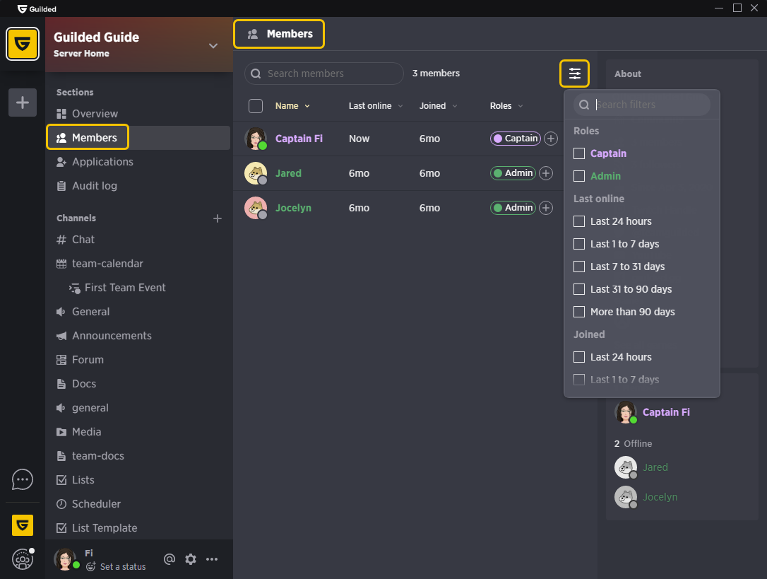Open the Guilded Guide server icon
Viewport: 767px width, 579px height.
tap(23, 44)
